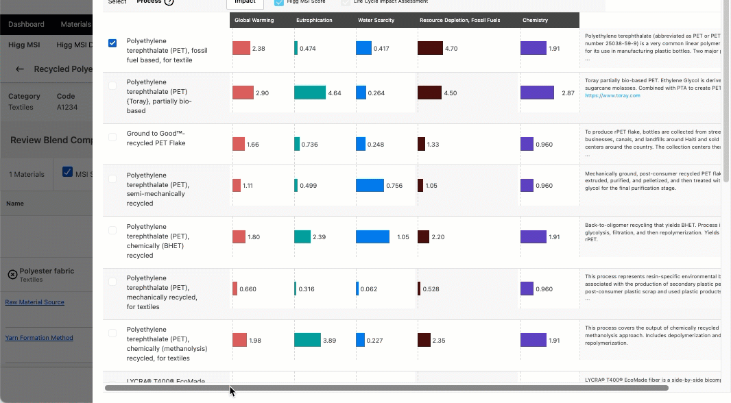Image resolution: width=731 pixels, height=403 pixels.
Task: Select the Toray partially bio-based PET checkbox
Action: pos(112,86)
